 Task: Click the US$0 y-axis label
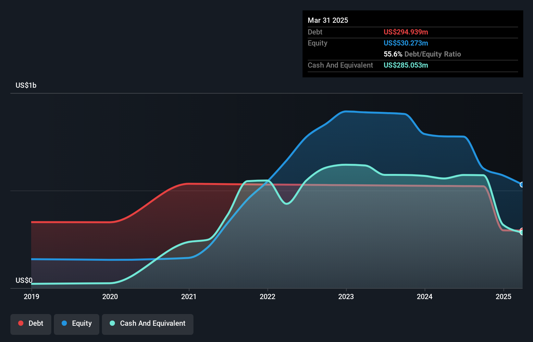click(24, 280)
